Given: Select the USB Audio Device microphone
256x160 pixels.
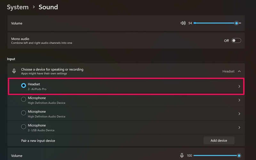Looking at the screenshot, I should (x=23, y=127).
